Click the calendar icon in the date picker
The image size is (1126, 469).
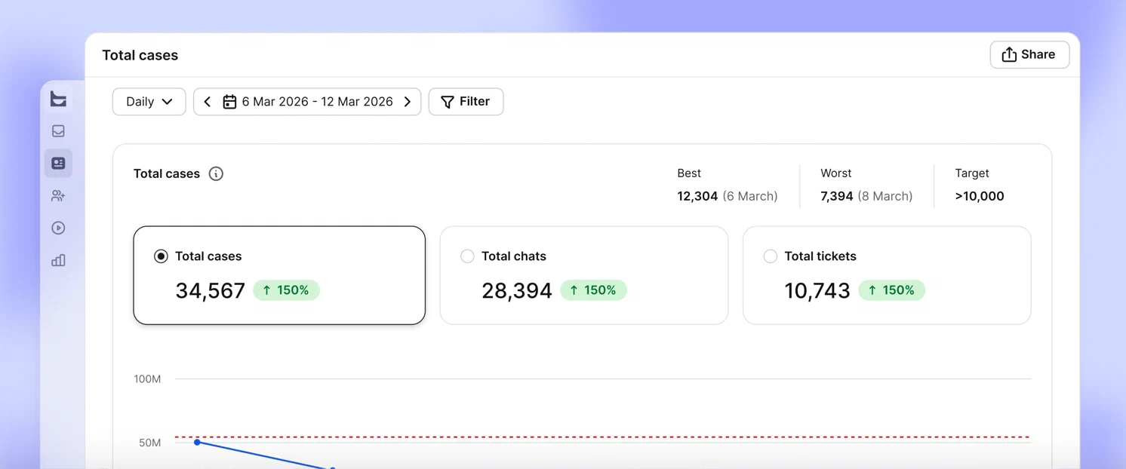point(229,102)
